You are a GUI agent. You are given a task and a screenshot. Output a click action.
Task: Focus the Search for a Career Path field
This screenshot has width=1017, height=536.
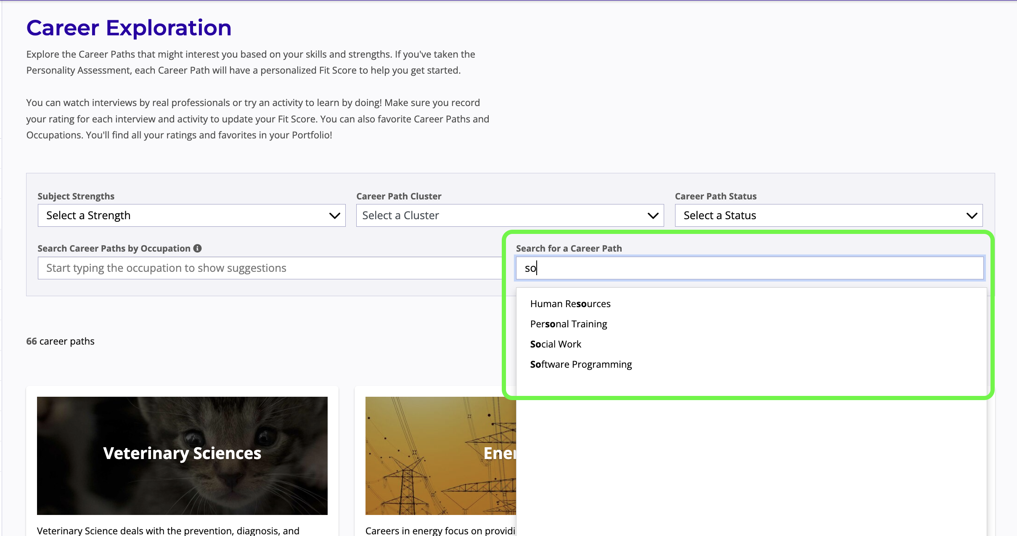(x=749, y=268)
